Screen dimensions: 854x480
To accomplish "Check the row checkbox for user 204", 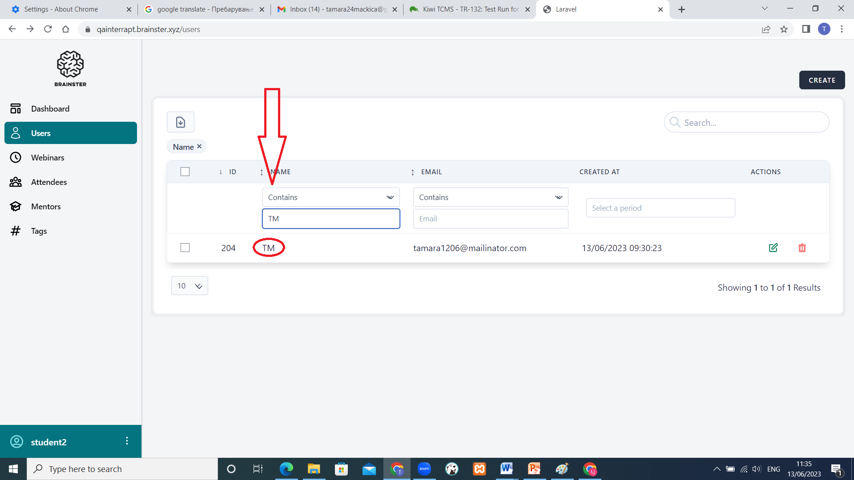I will (x=185, y=248).
